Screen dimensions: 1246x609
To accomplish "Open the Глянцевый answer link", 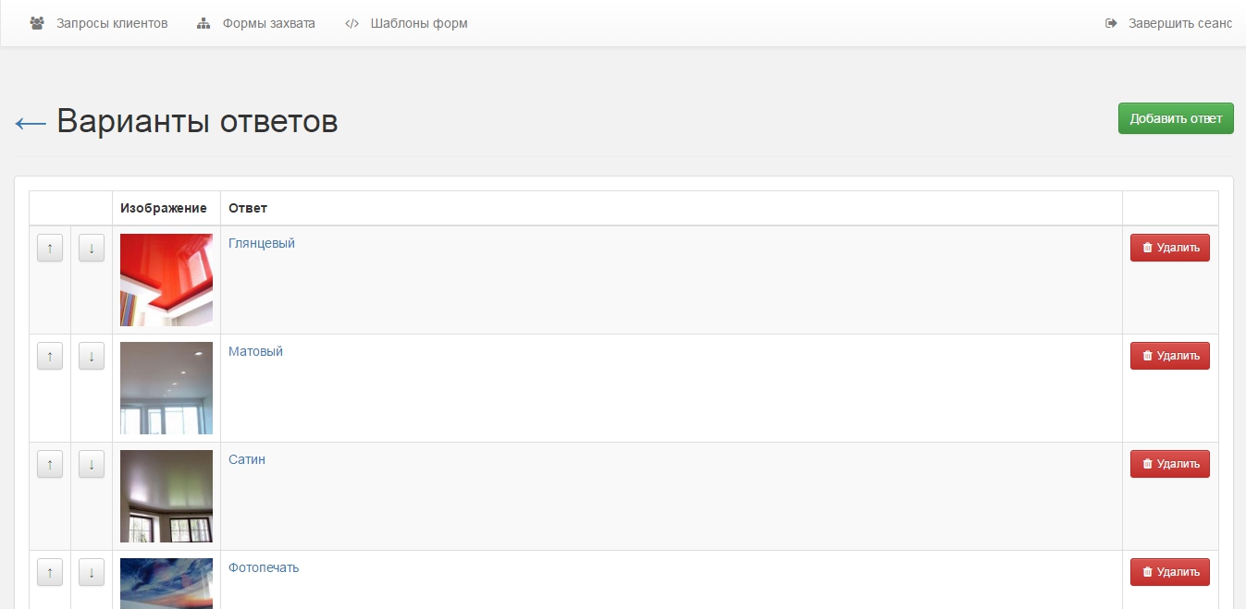I will (x=262, y=243).
